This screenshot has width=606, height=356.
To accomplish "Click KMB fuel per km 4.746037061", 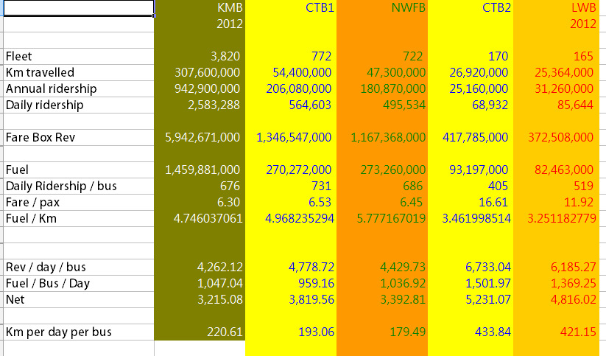I will tap(208, 219).
